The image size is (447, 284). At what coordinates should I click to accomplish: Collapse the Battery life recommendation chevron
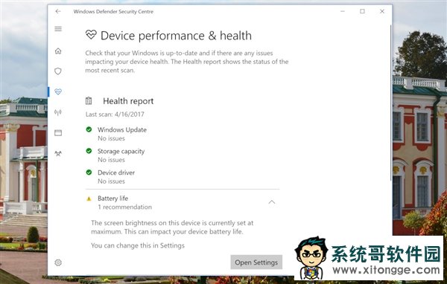coord(272,202)
